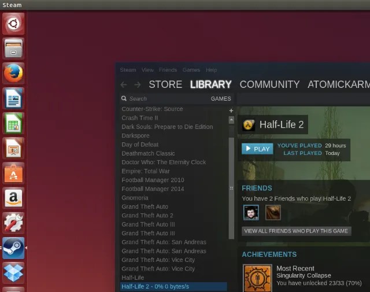Screen dimensions: 370x292
Task: Open the Amazon launcher icon
Action: click(x=13, y=198)
